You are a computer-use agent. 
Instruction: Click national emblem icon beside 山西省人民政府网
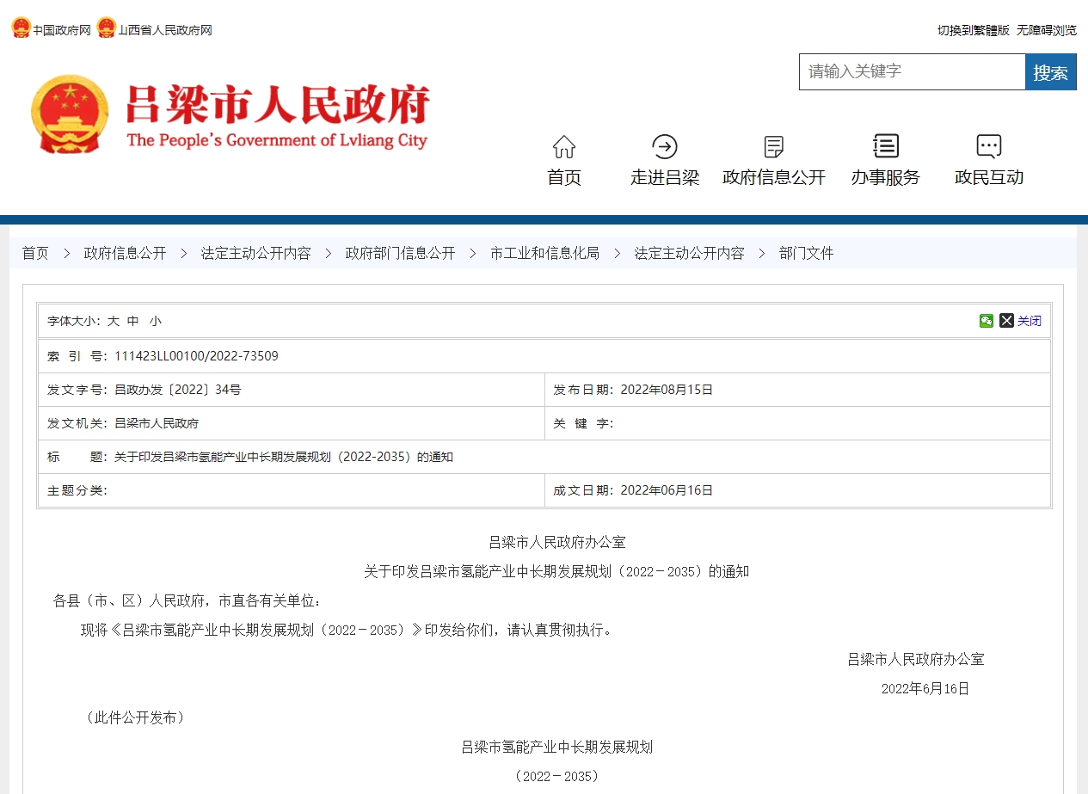coord(106,28)
